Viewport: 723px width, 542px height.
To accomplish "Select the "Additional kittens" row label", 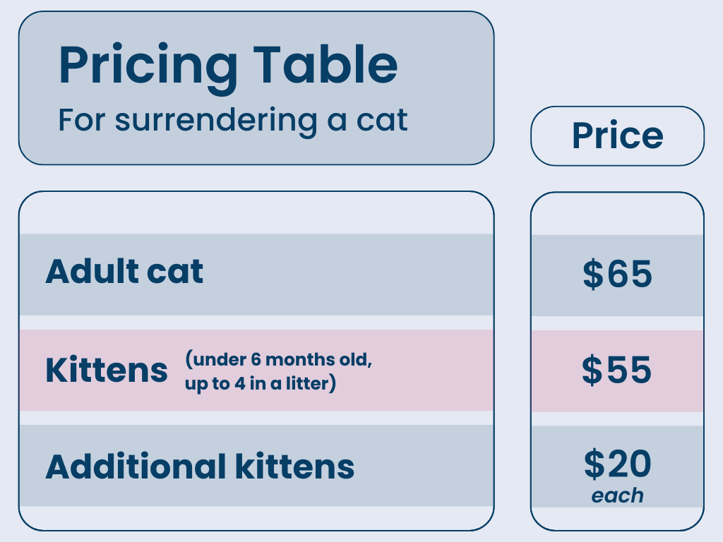I will click(200, 466).
